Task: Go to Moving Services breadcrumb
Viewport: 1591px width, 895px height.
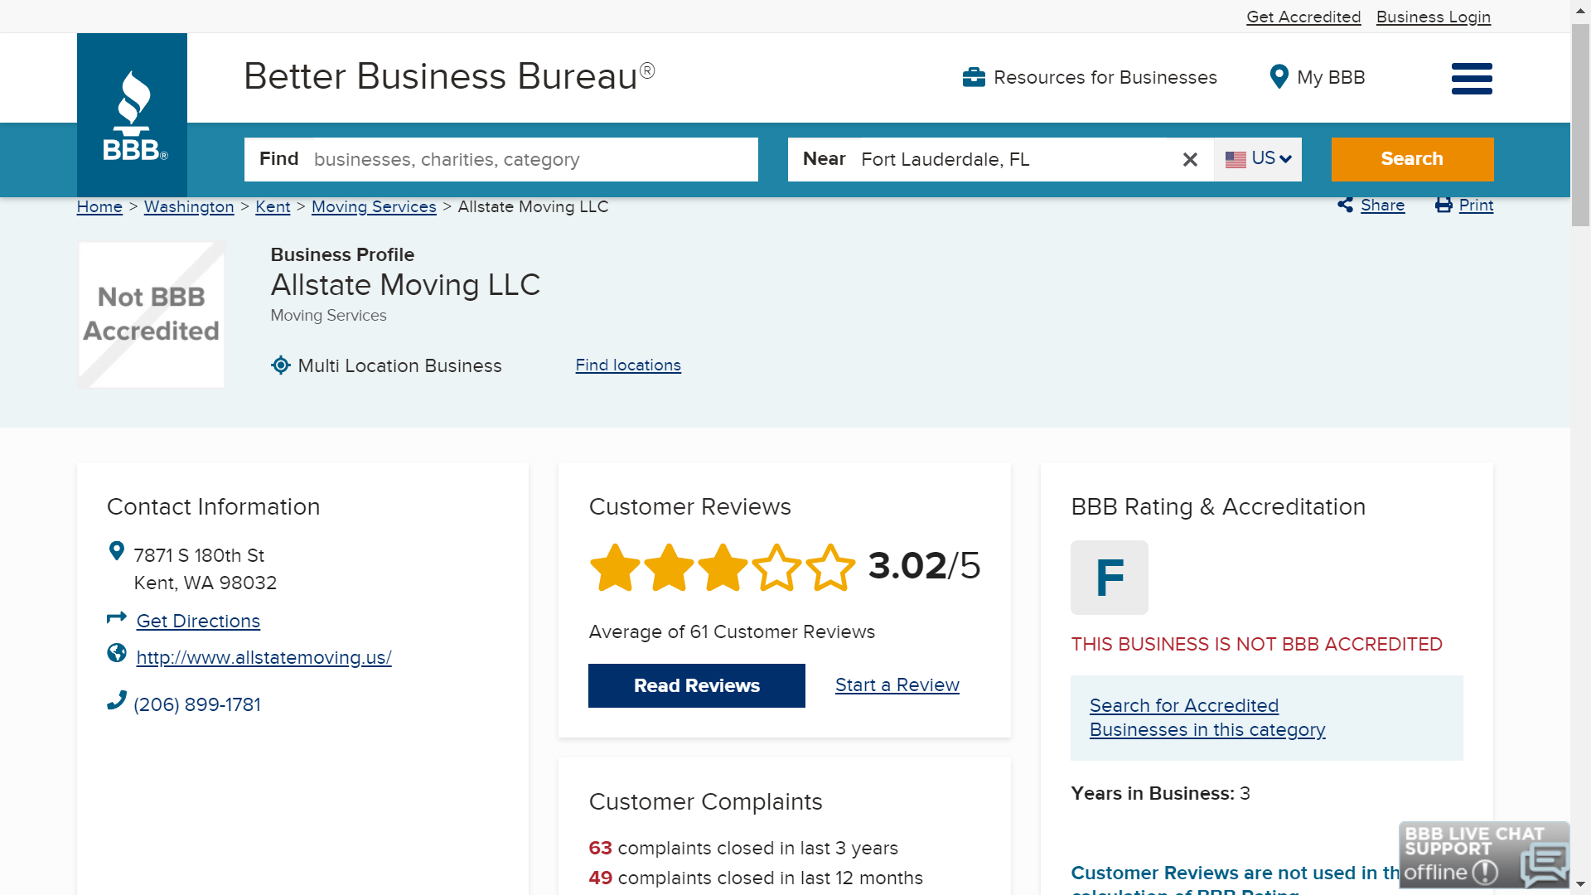Action: click(x=374, y=206)
